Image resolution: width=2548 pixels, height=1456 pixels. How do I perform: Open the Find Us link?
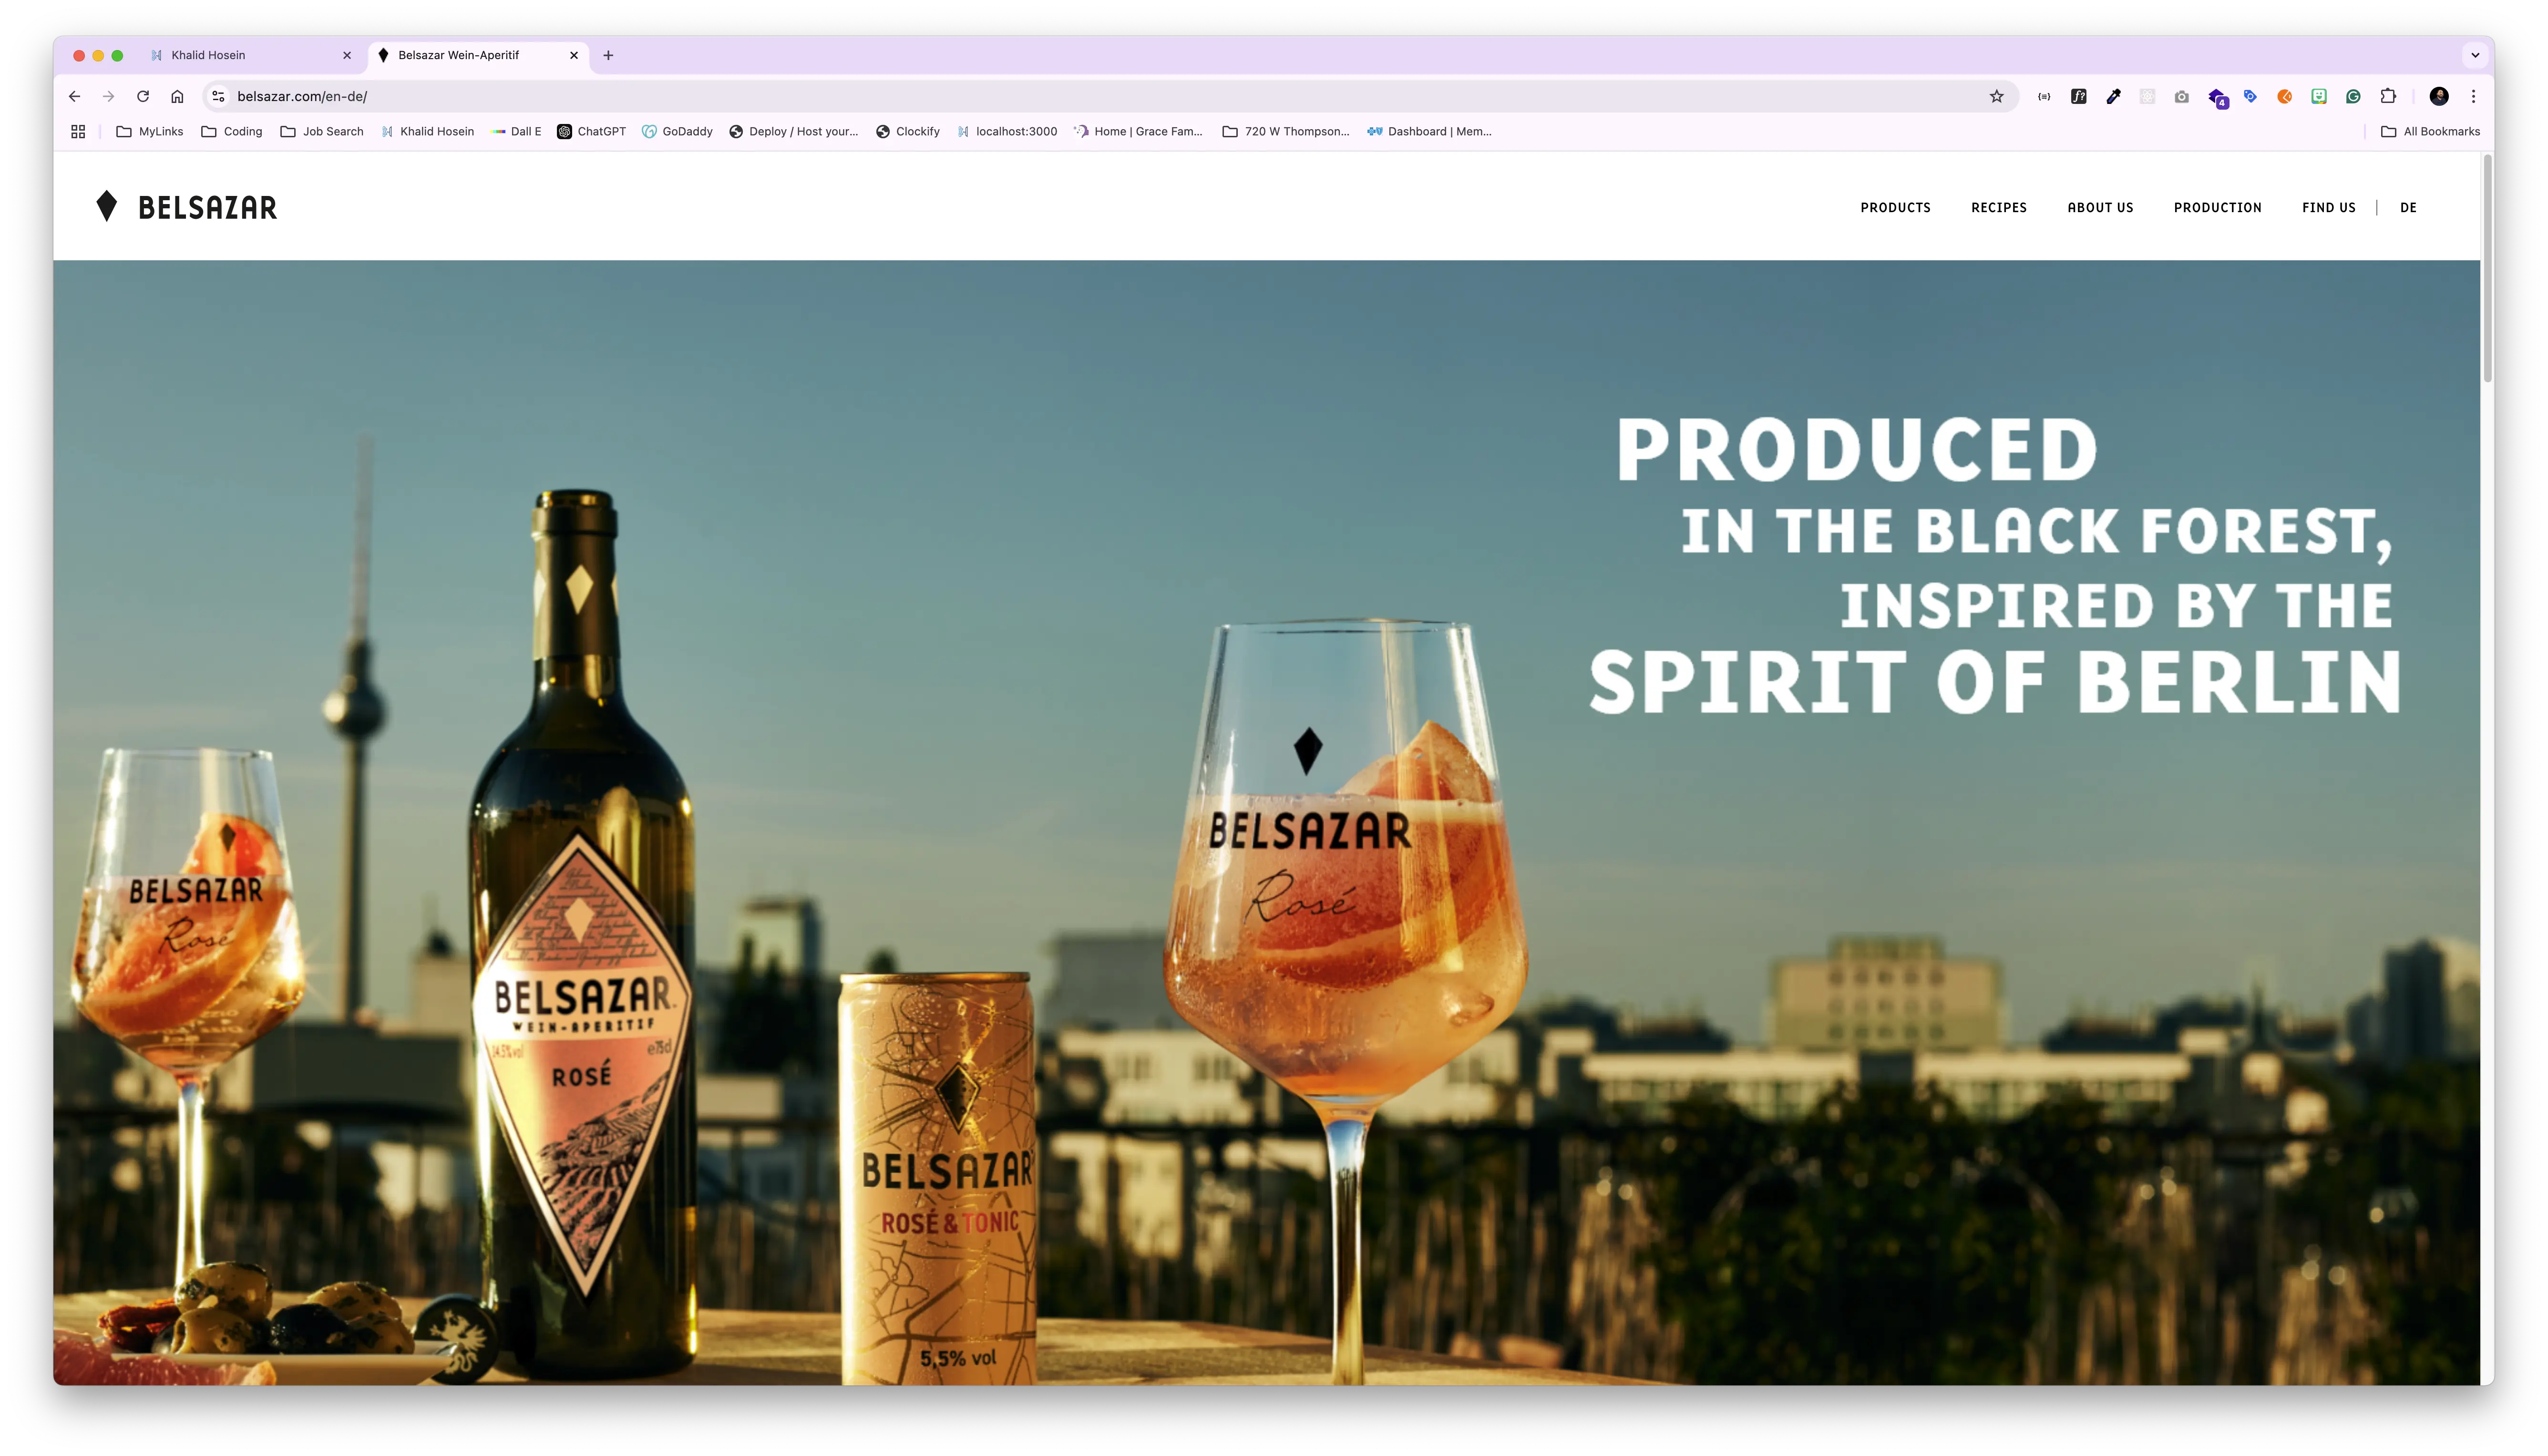click(2328, 207)
